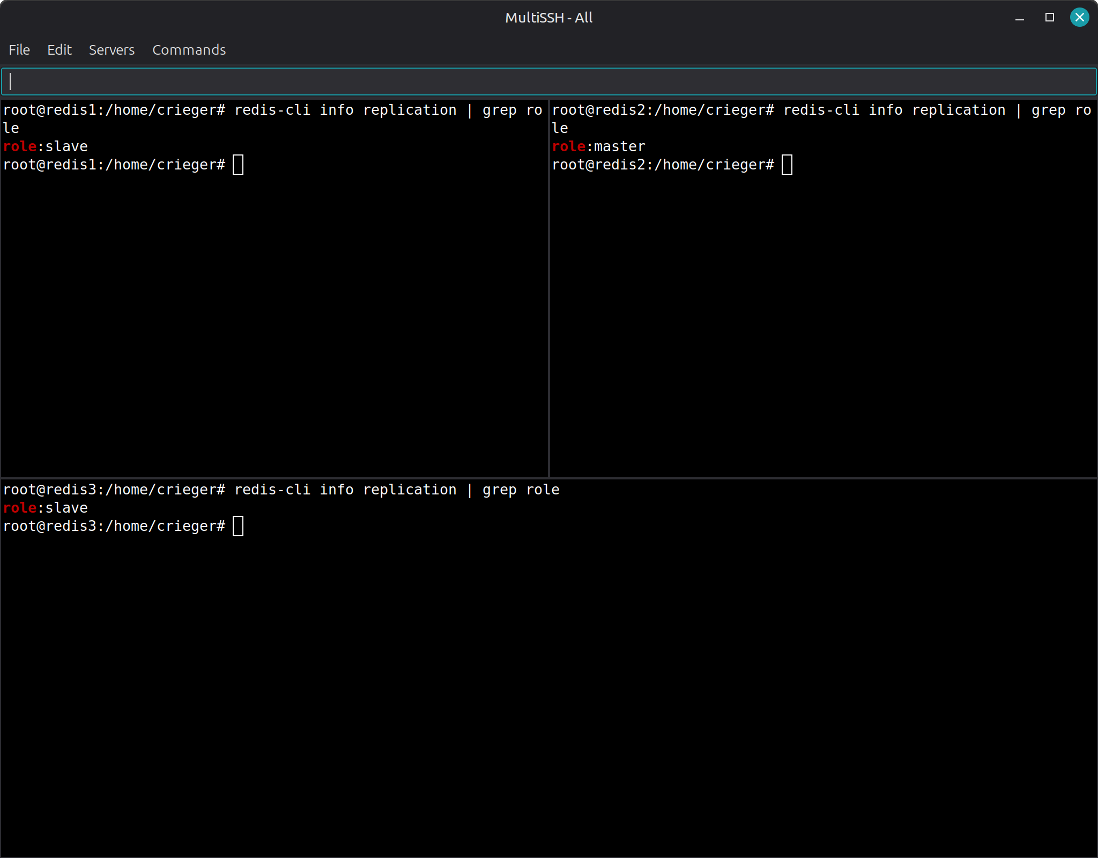Maximize the MultiSSH window
This screenshot has height=858, width=1098.
click(1050, 18)
